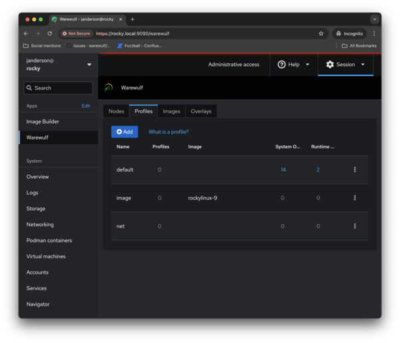The height and width of the screenshot is (343, 400).
Task: Open Logs in sidebar
Action: [59, 193]
